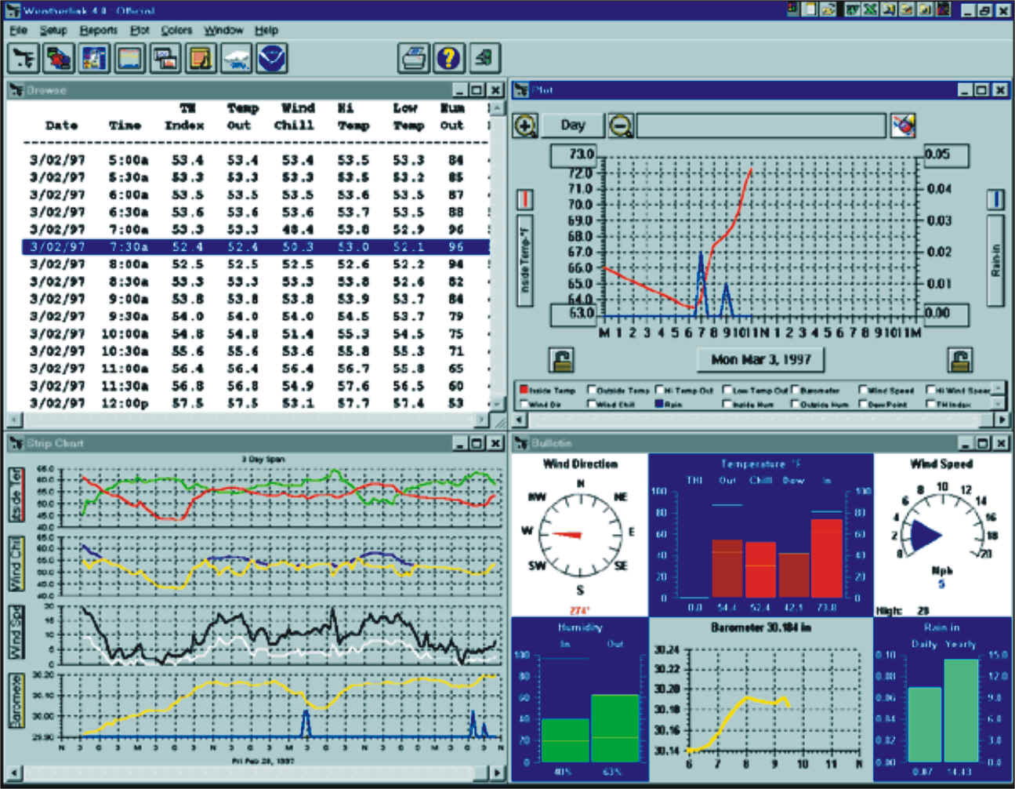The image size is (1015, 789).
Task: Select the highlighted 7:30a row in Browse
Action: tap(256, 247)
